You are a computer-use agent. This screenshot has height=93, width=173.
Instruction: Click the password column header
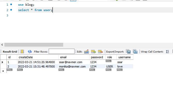tap(97, 57)
